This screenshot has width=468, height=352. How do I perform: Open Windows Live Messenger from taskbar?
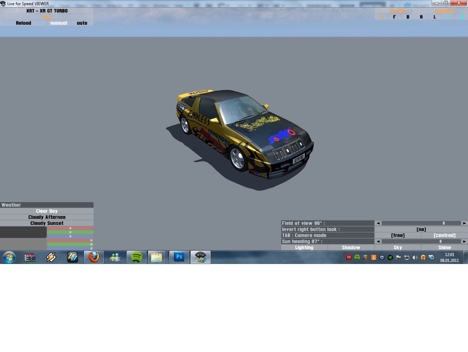click(x=115, y=257)
